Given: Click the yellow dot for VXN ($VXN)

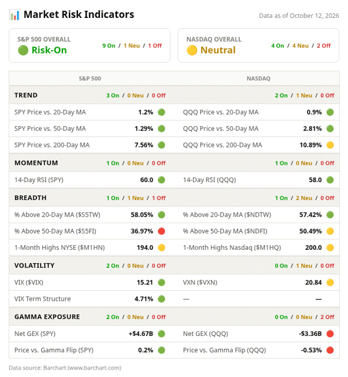Looking at the screenshot, I should coord(330,282).
